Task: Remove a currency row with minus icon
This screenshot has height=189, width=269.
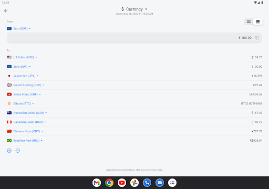Action: click(18, 151)
